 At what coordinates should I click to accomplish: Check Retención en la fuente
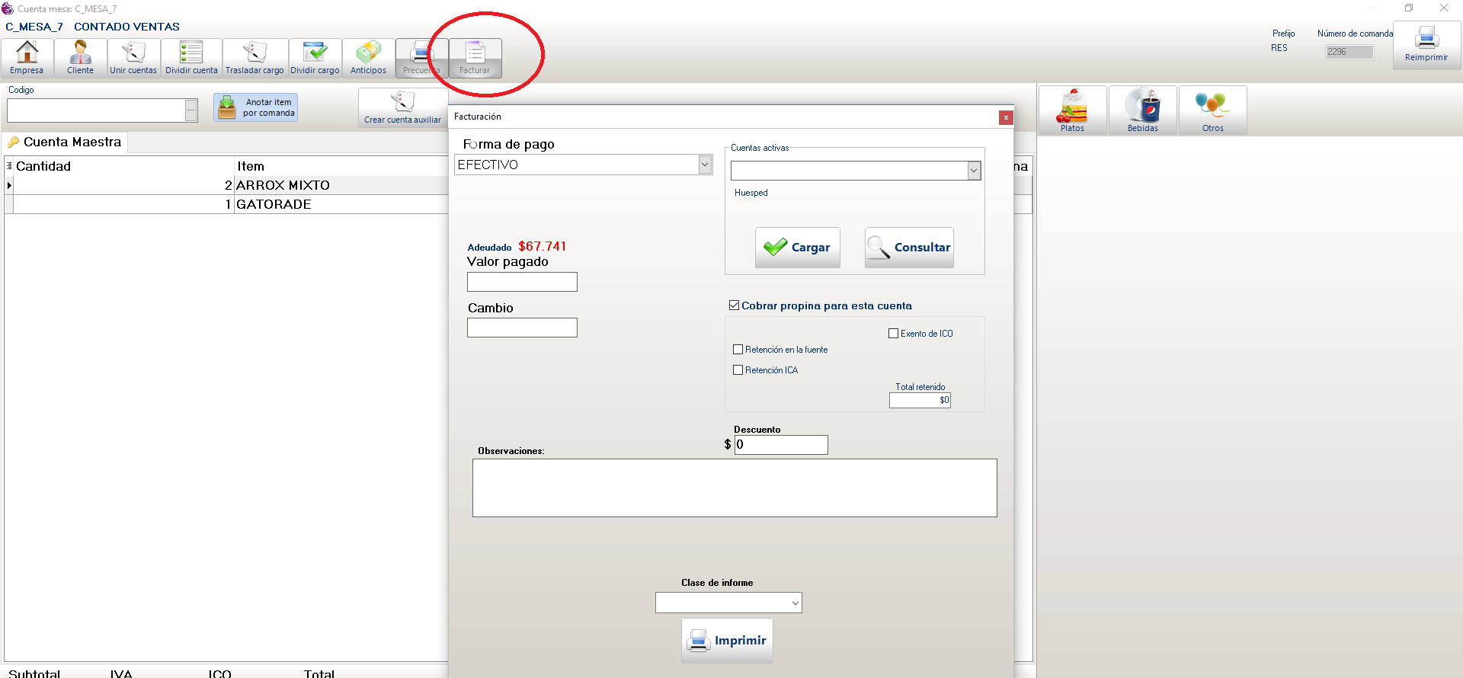point(738,350)
